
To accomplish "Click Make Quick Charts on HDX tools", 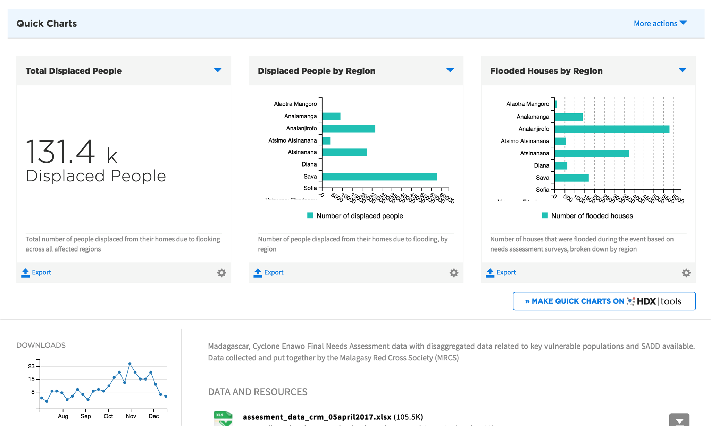I will pos(604,301).
